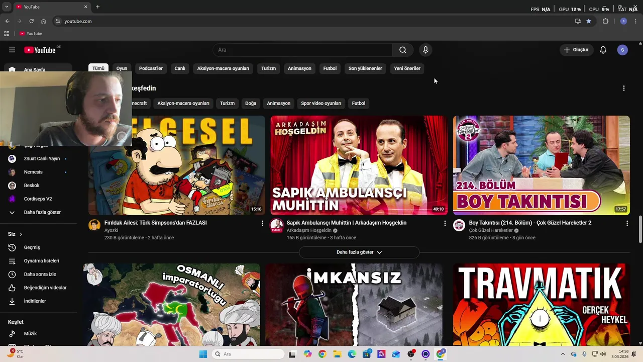Screen dimensions: 643x362
Task: Open volume control in system tray
Action: point(603,354)
